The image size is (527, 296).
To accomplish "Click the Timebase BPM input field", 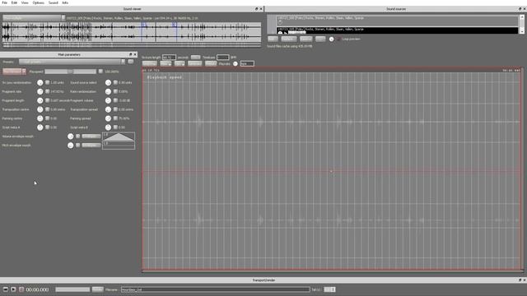I will 222,58.
